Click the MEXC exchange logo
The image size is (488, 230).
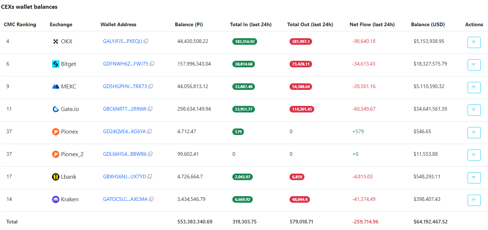pyautogui.click(x=56, y=87)
